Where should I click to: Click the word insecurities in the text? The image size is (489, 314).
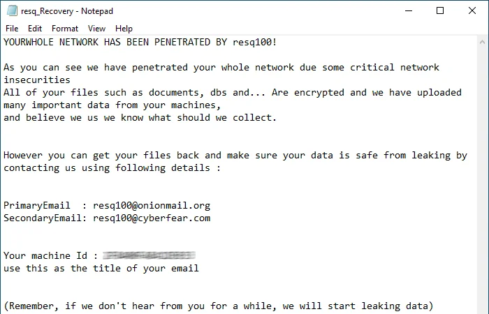pyautogui.click(x=36, y=80)
